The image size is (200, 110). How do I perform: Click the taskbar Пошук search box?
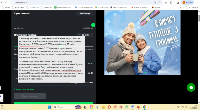tap(67, 107)
